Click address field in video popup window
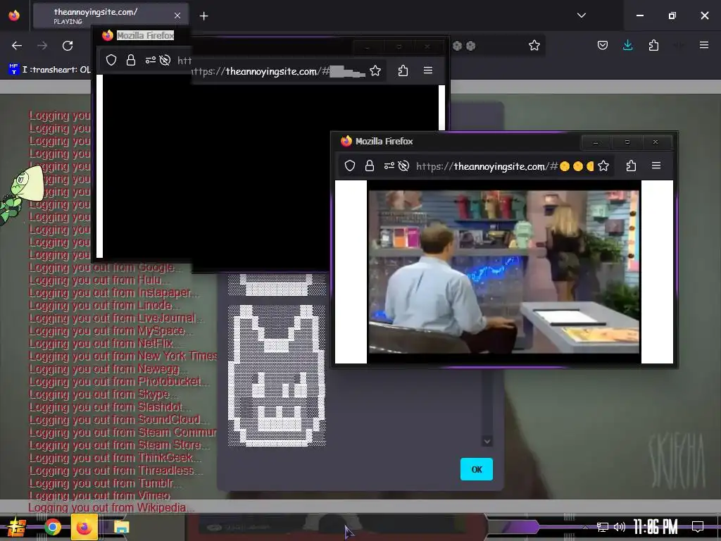721x541 pixels. click(x=505, y=166)
